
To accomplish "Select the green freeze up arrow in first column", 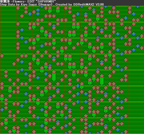I will click(x=10, y=90).
